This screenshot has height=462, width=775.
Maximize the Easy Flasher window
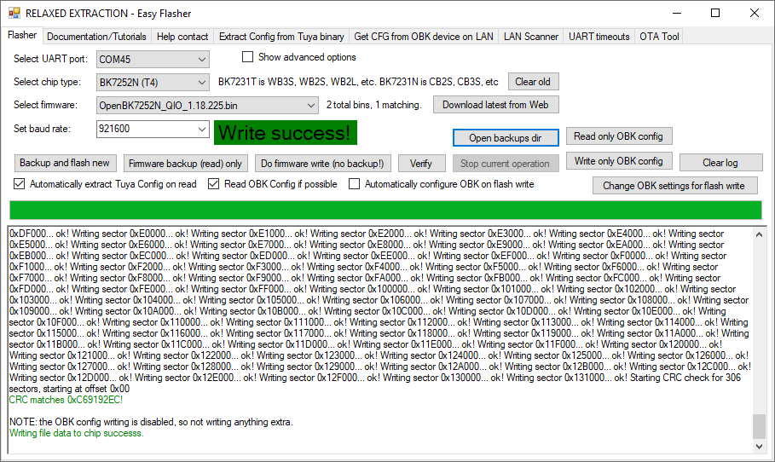(x=715, y=14)
